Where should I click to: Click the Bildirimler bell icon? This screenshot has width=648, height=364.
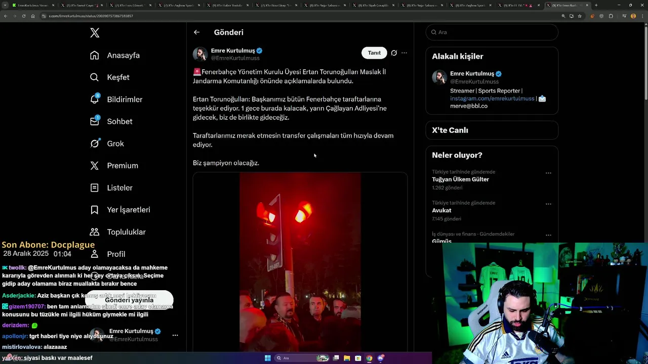95,99
